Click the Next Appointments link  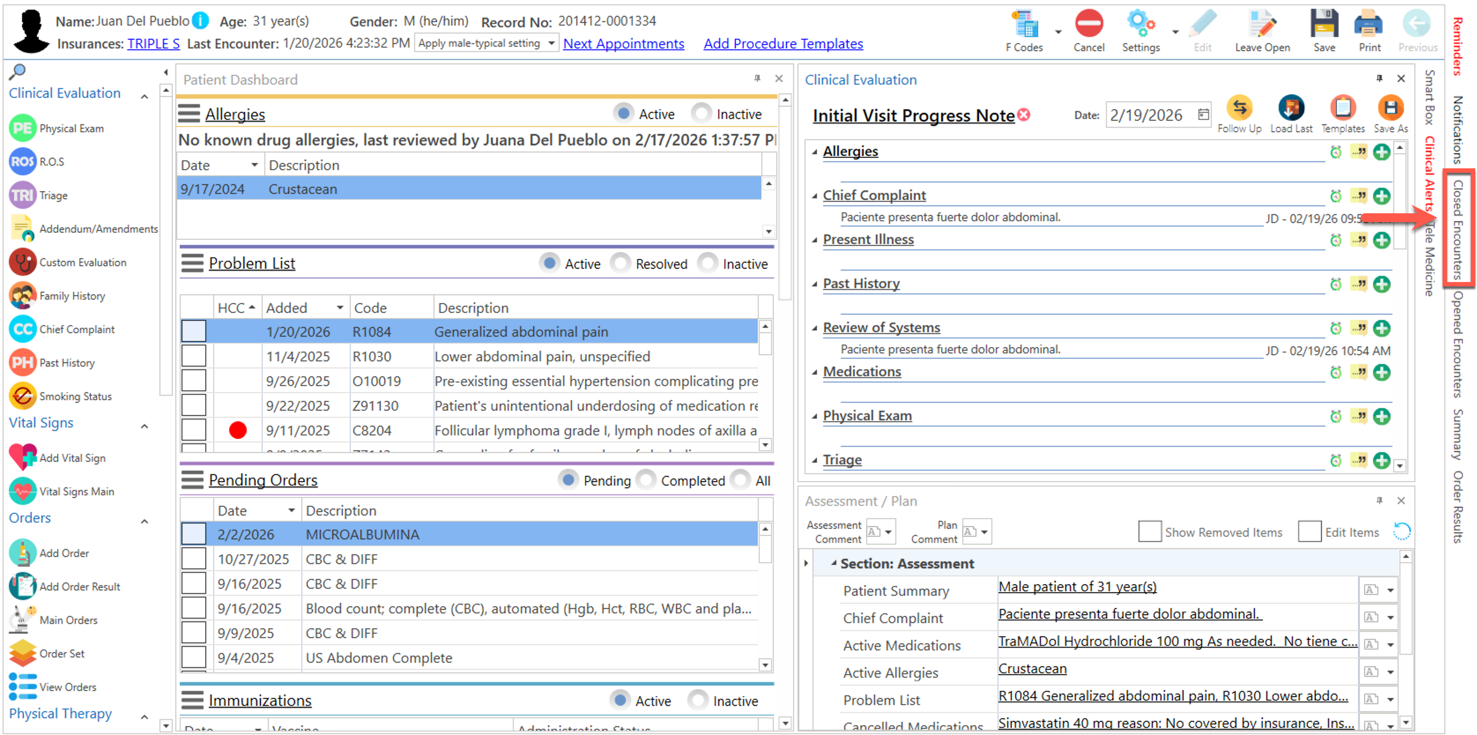click(x=623, y=44)
